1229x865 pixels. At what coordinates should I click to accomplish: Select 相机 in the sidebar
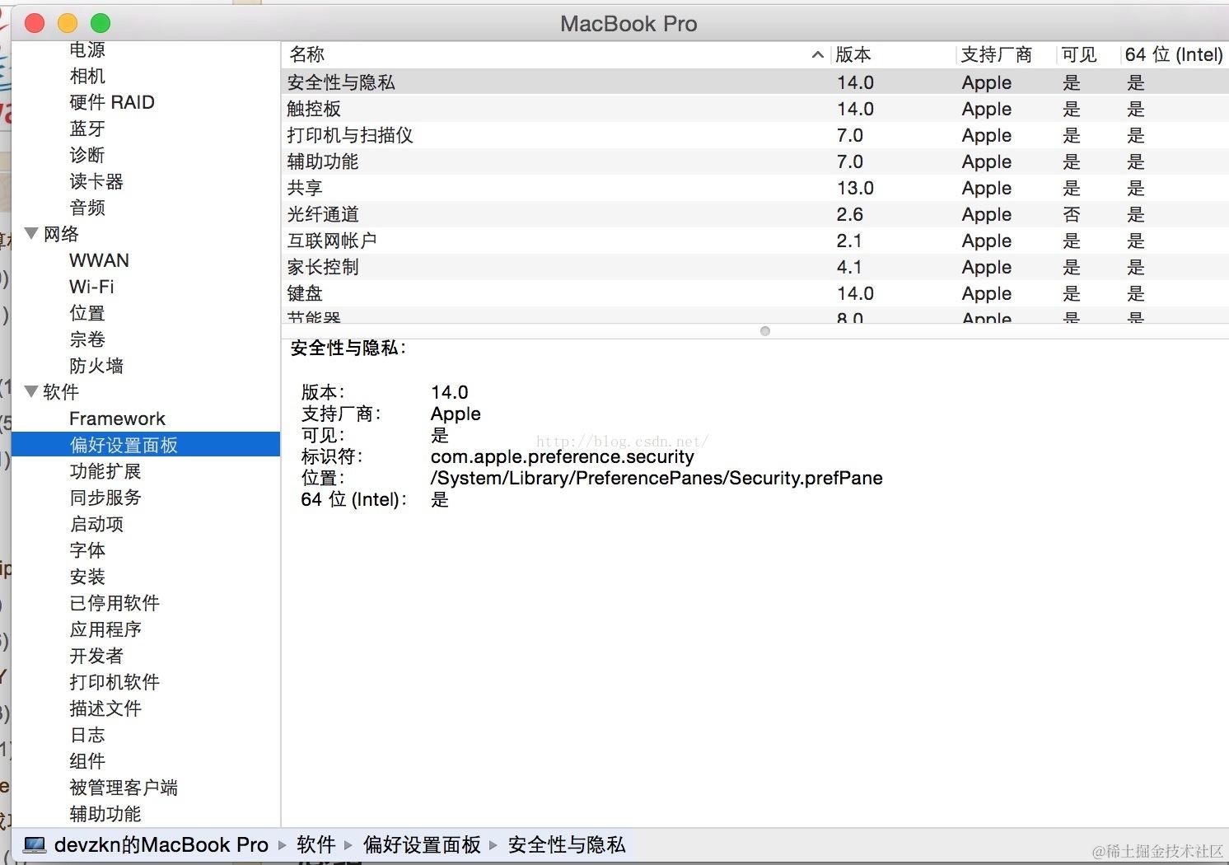[x=87, y=76]
